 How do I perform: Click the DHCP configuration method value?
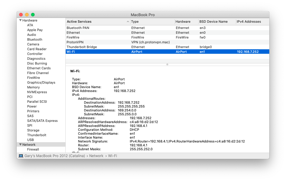click(134, 130)
